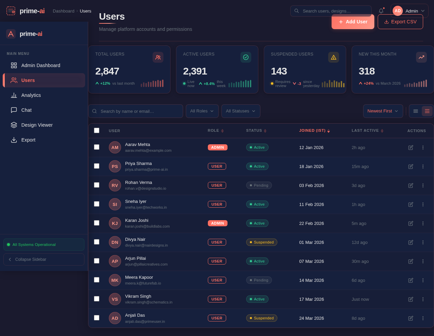This screenshot has width=434, height=336.
Task: Open the edit icon for Aarav Mehta
Action: 410,147
